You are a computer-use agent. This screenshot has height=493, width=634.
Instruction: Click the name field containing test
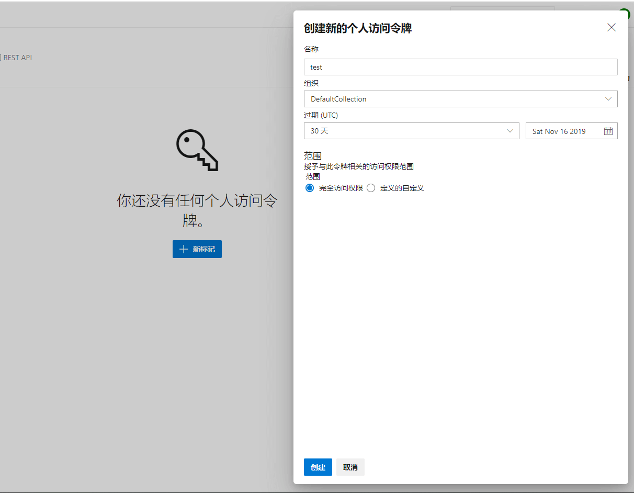[x=460, y=67]
